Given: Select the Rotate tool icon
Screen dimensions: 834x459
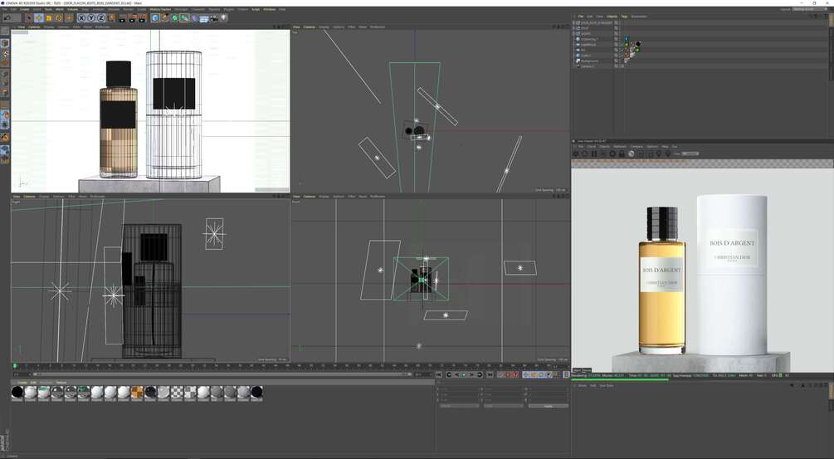Looking at the screenshot, I should [x=59, y=17].
